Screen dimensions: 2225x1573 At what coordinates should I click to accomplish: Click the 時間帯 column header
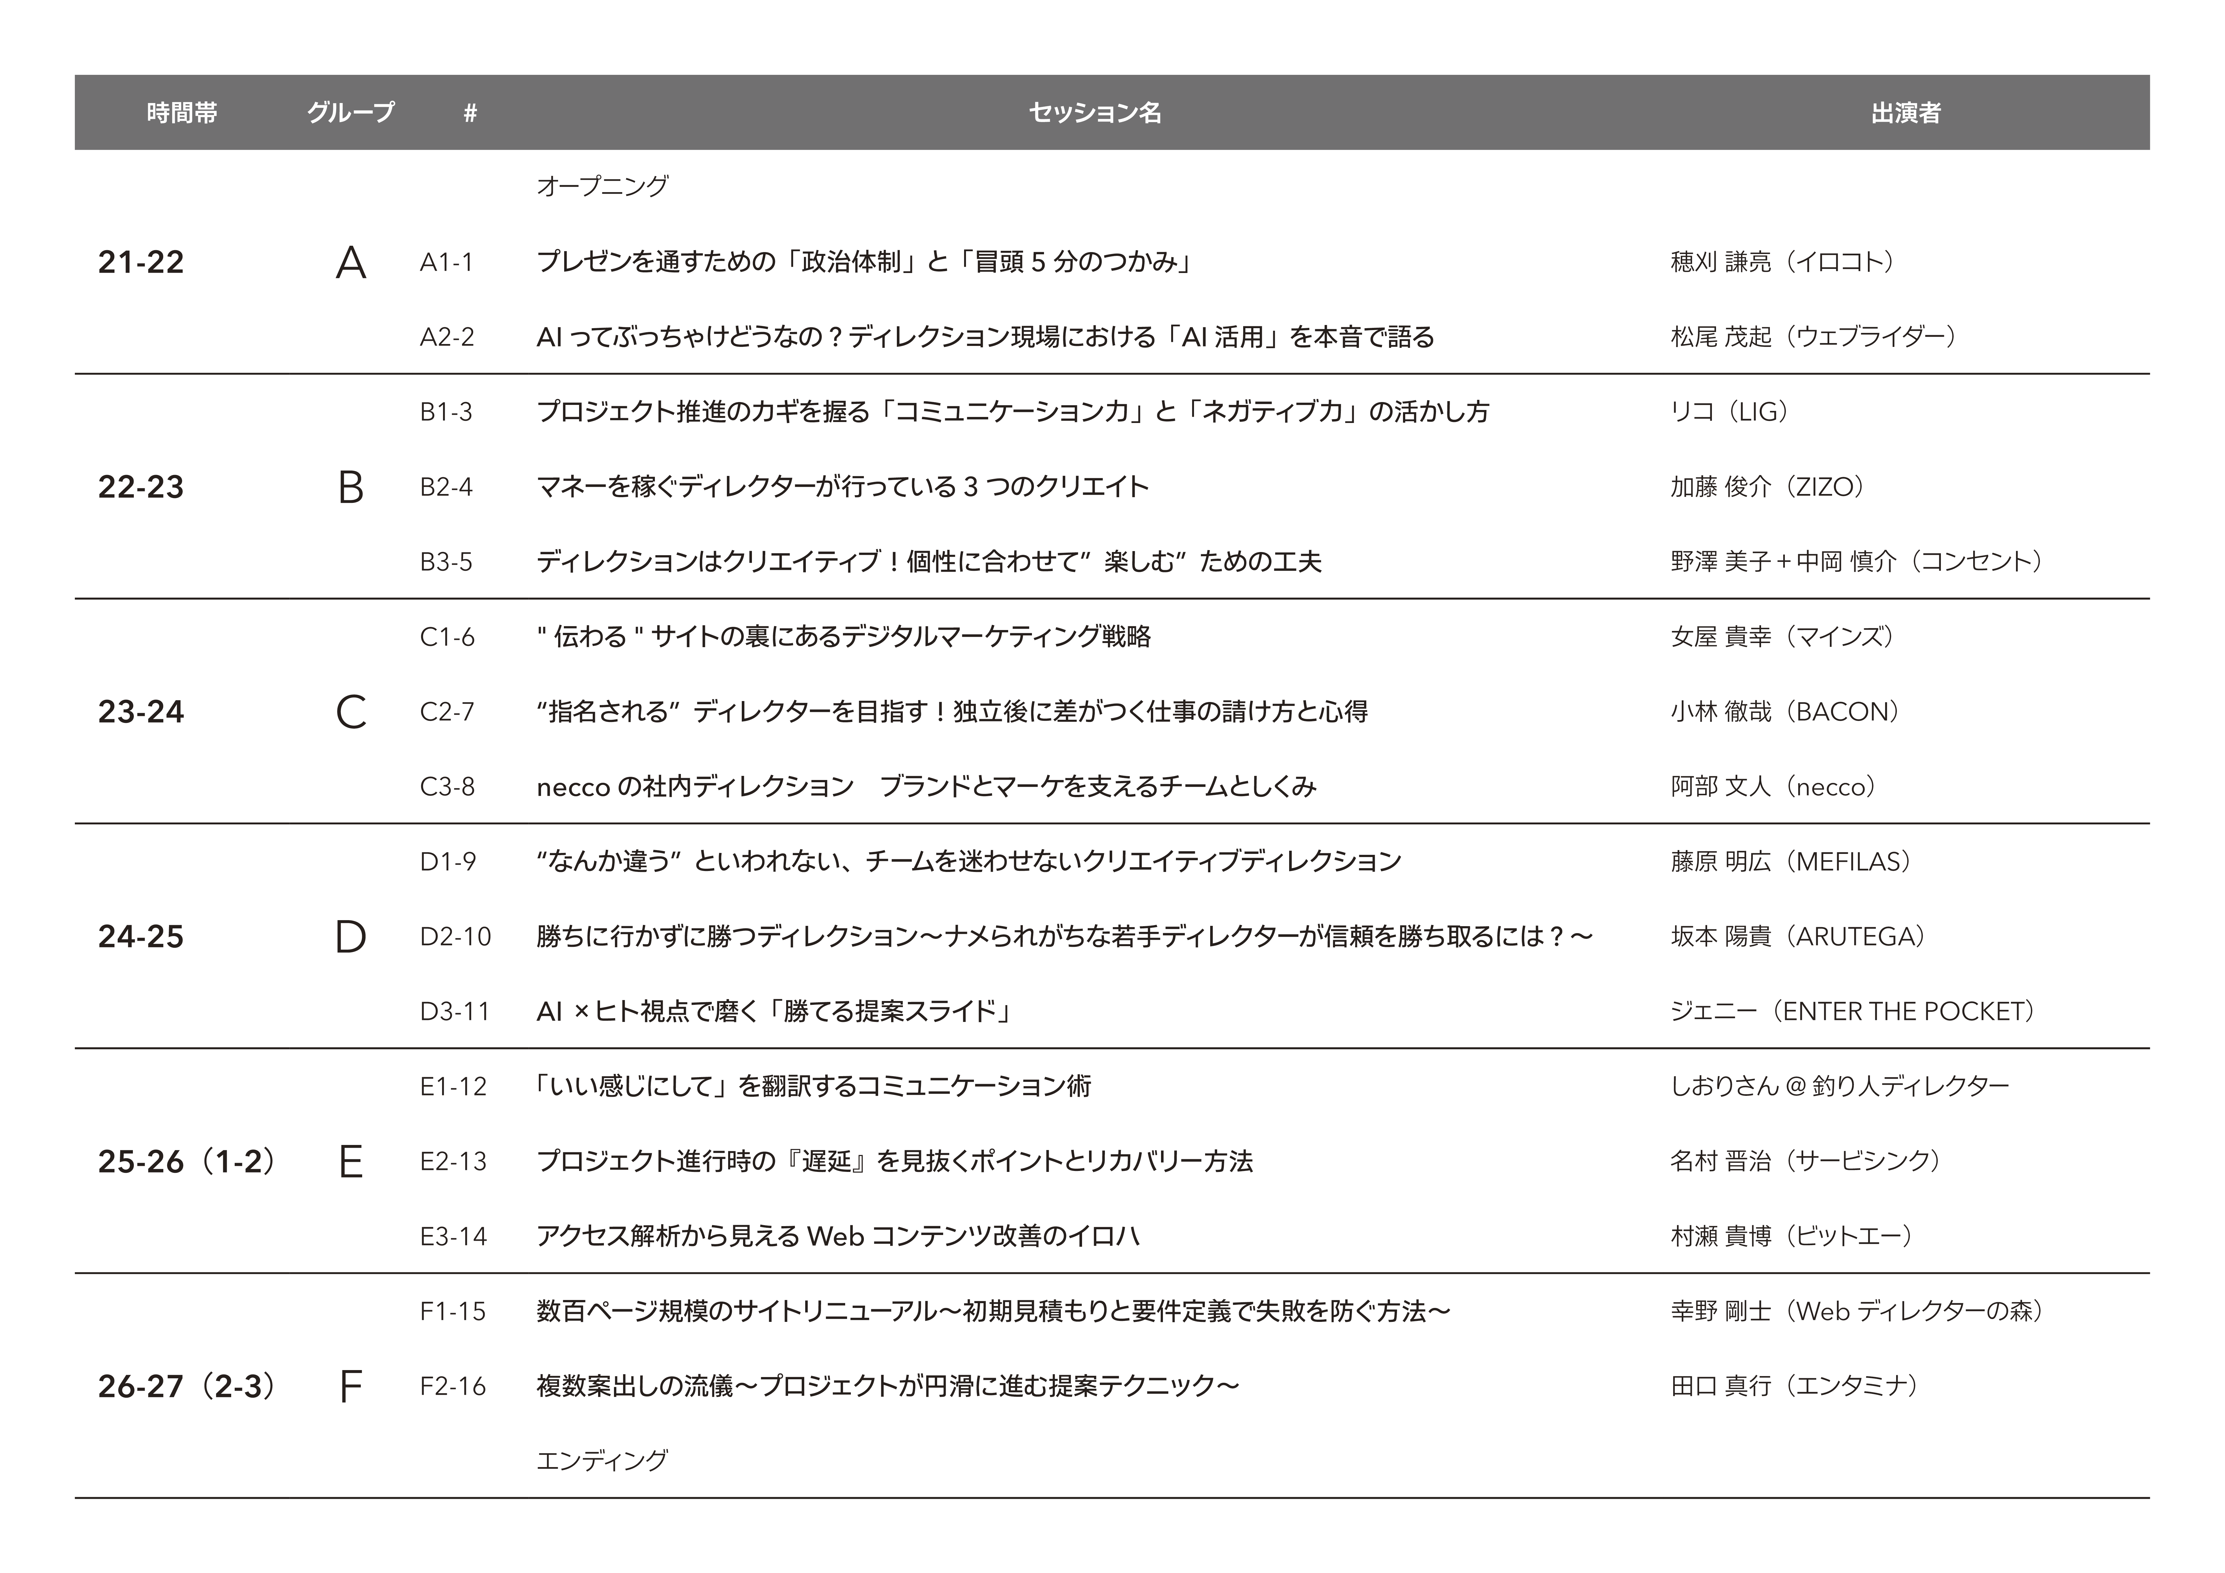182,113
